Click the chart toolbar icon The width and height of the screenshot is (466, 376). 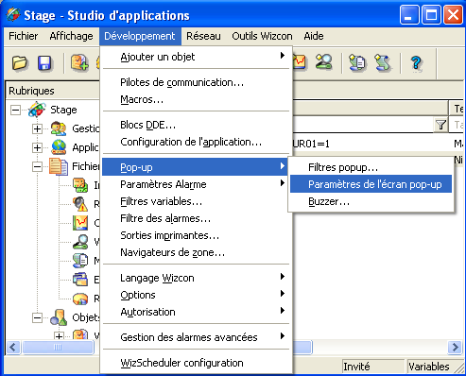(x=299, y=61)
